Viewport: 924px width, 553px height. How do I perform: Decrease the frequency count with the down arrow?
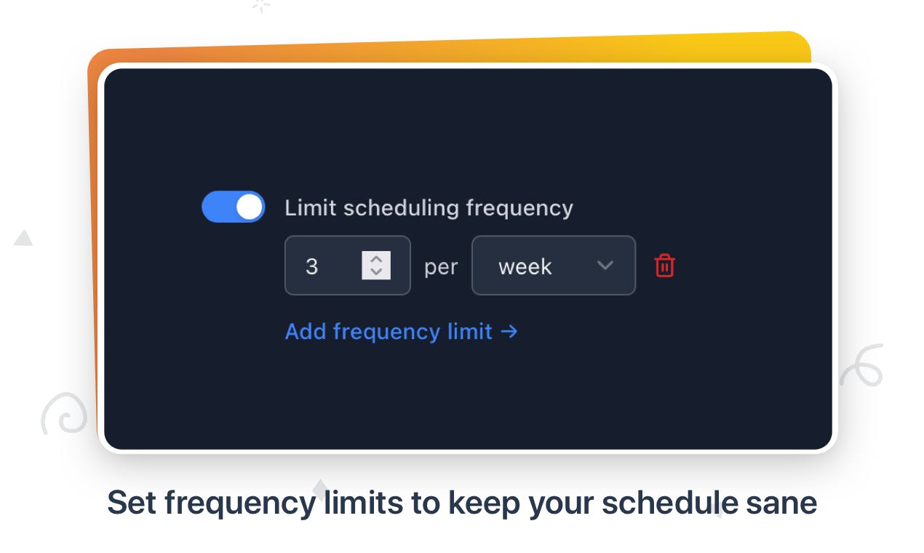click(376, 272)
